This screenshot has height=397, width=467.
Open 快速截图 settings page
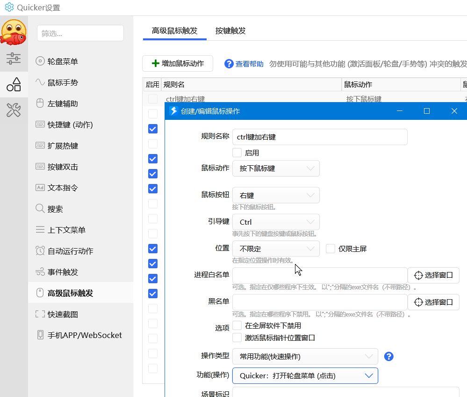[x=81, y=314]
